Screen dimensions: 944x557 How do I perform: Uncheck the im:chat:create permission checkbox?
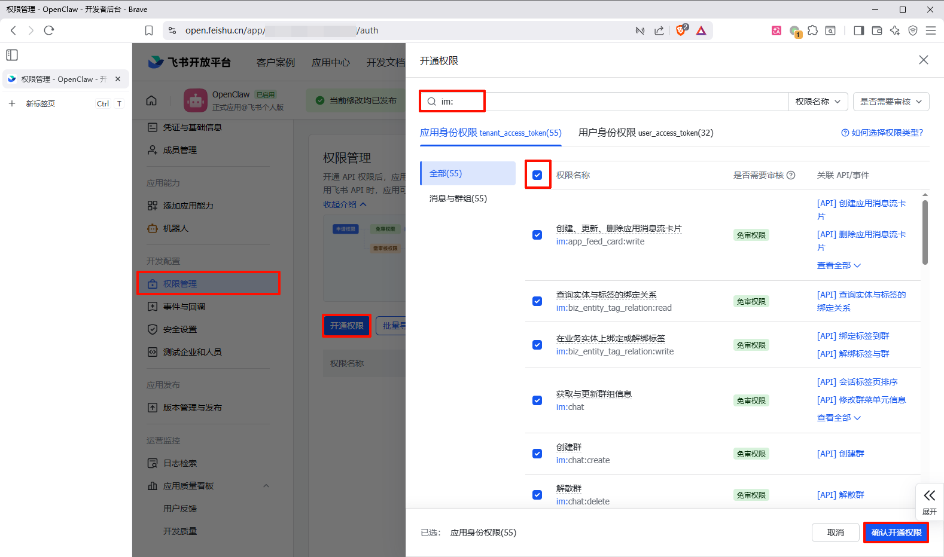tap(537, 454)
